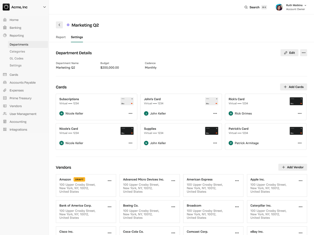
Task: Click the Banking building icon in sidebar
Action: [x=5, y=28]
